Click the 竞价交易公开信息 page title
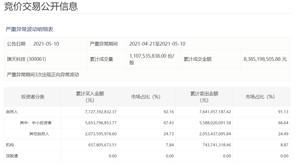 coord(41,7)
